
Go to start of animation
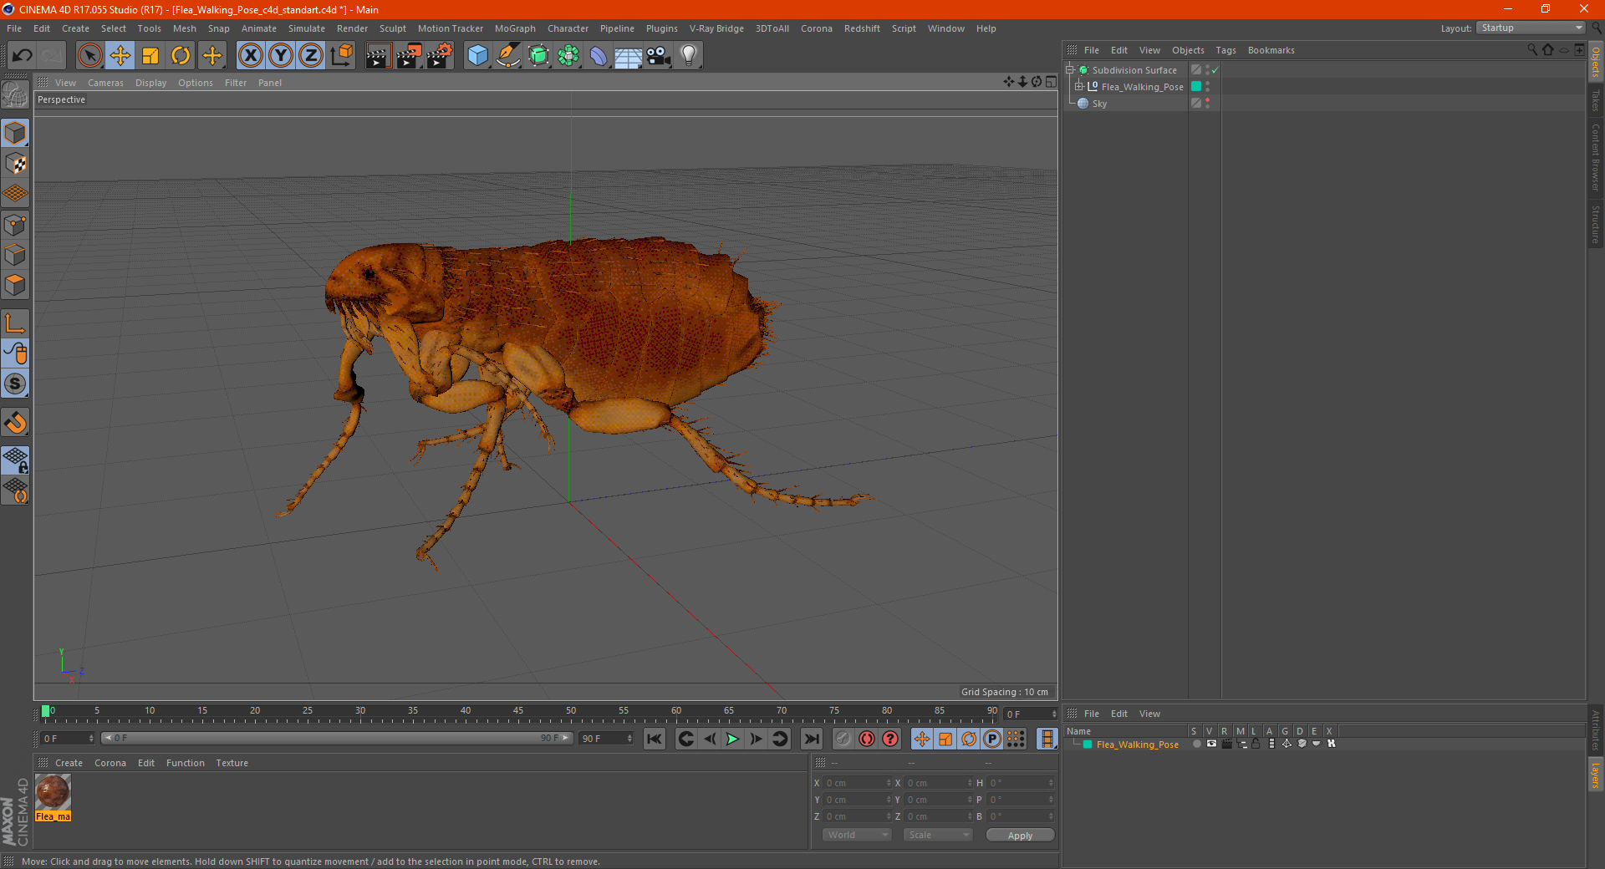[655, 739]
